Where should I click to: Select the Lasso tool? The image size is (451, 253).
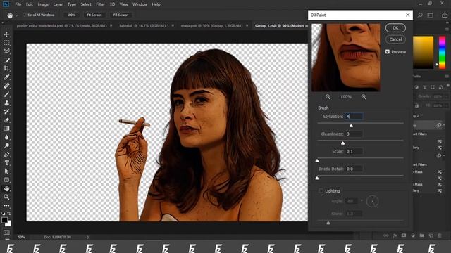point(6,51)
